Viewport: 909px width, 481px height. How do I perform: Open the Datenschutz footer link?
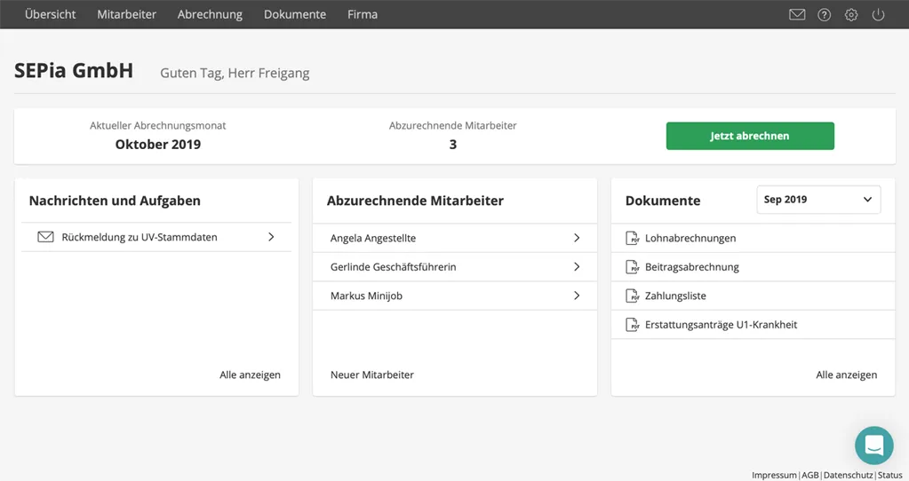pos(848,475)
